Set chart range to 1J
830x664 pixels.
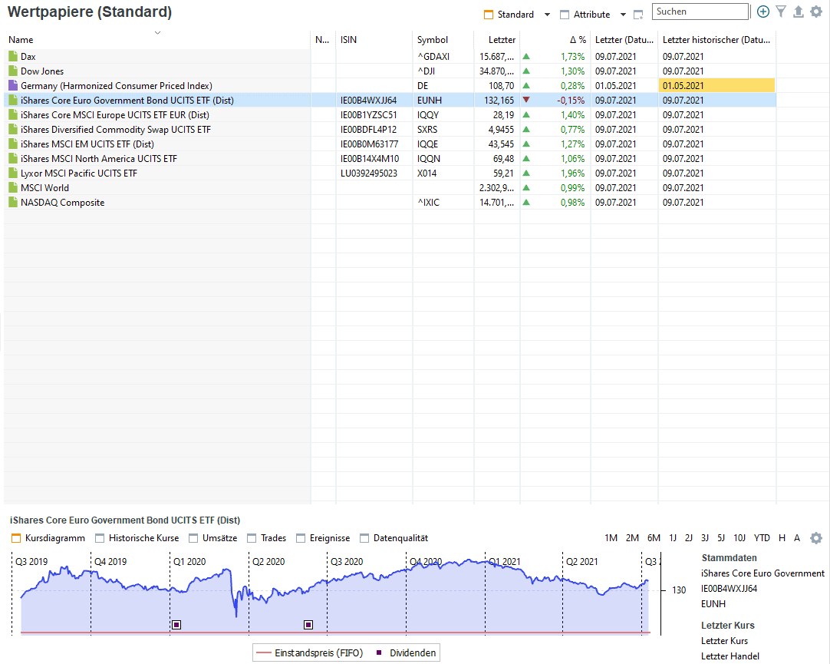[673, 538]
